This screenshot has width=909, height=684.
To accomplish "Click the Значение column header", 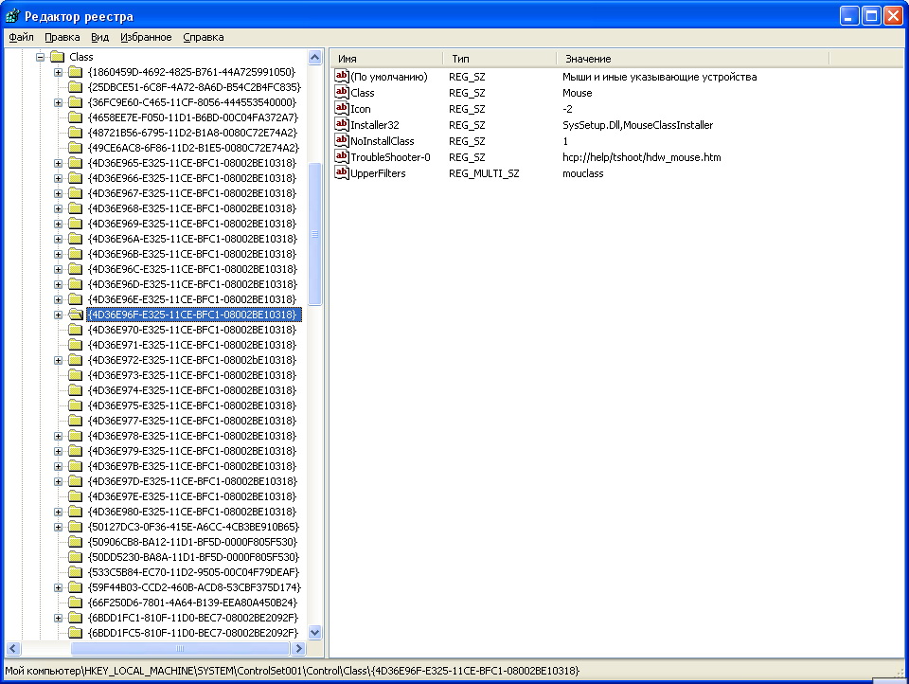I will pyautogui.click(x=691, y=59).
